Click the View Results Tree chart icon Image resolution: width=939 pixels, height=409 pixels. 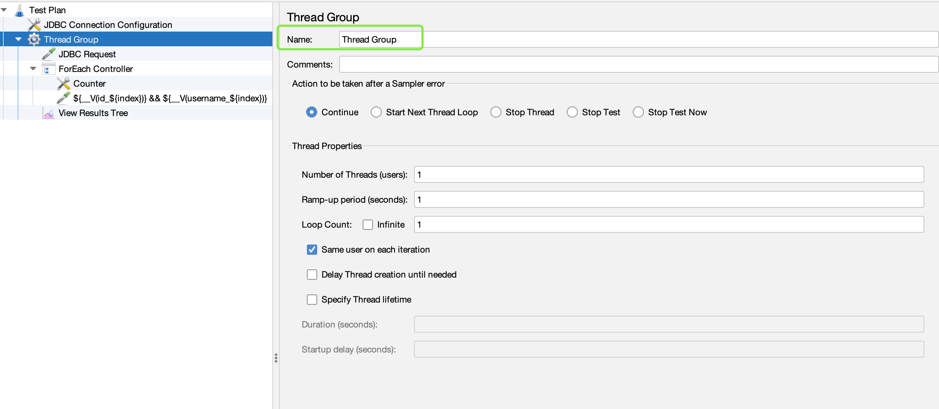tap(48, 113)
